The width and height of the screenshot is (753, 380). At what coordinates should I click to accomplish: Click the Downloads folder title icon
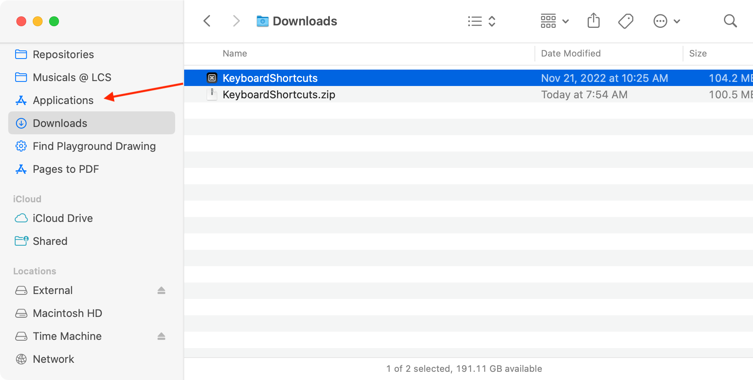pos(262,21)
